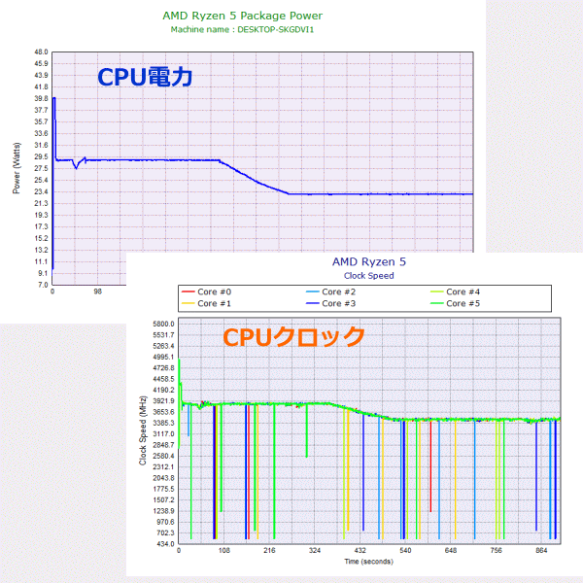The height and width of the screenshot is (583, 583).
Task: Click the 39.8 value on power axis
Action: 41,98
